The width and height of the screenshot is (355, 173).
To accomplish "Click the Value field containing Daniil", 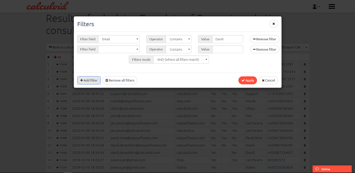I will click(228, 39).
